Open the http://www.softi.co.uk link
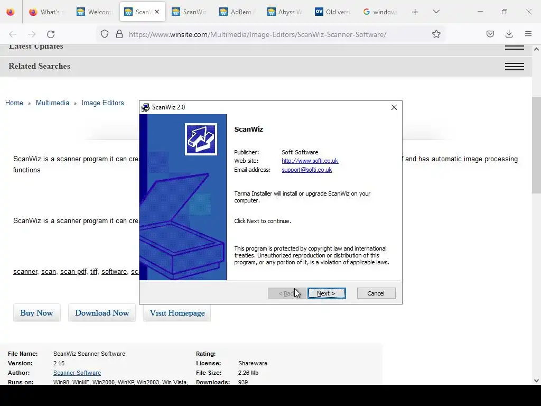 click(310, 161)
